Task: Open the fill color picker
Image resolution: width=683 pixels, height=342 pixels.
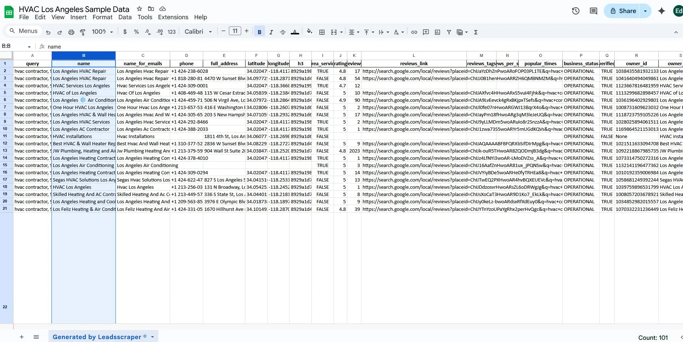Action: click(x=310, y=32)
